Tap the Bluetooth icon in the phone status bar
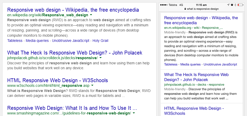Viewport: 247px width, 116px height. point(235,5)
